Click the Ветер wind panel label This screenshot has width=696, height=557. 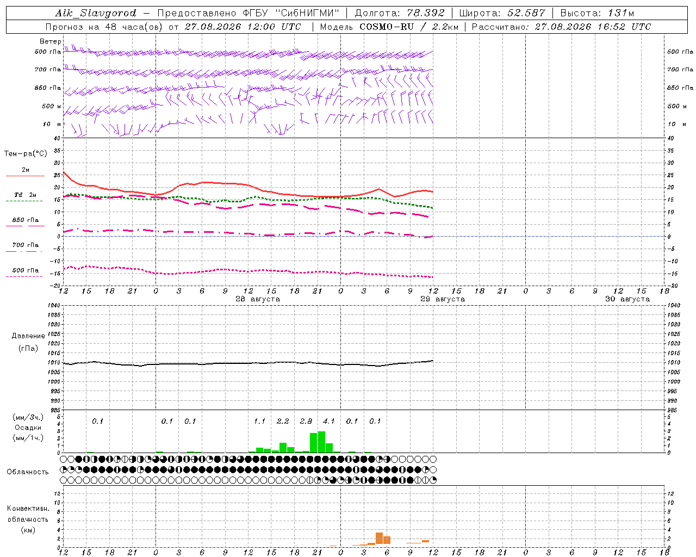(50, 41)
